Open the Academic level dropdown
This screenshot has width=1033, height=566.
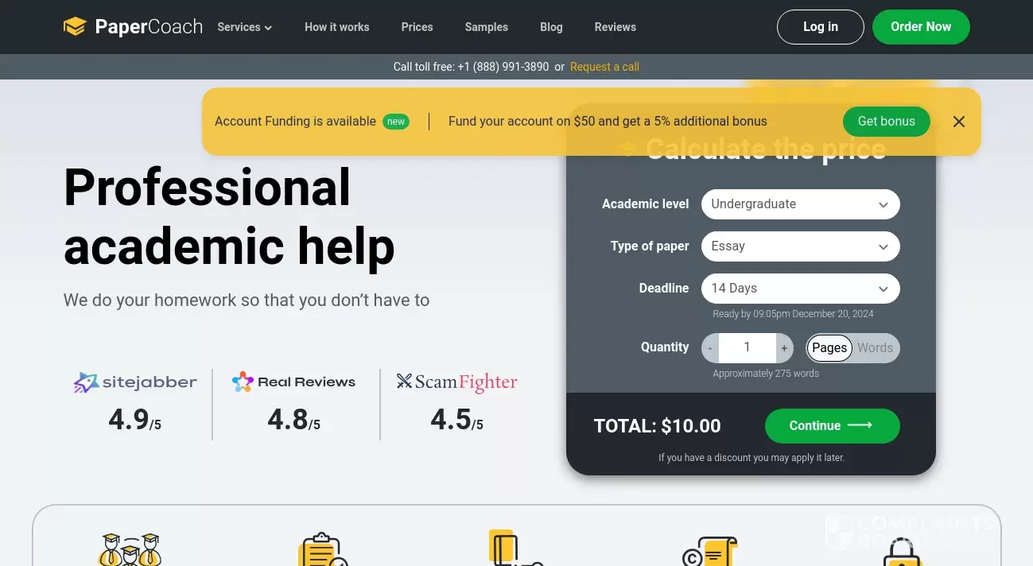click(800, 204)
